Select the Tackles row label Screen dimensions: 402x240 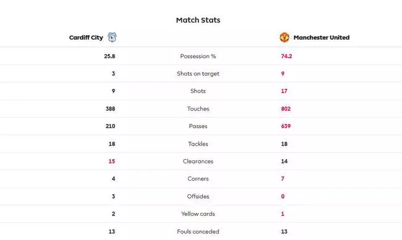198,144
